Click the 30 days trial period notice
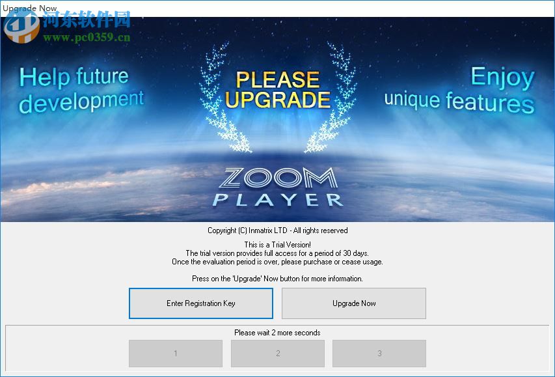This screenshot has height=377, width=555. tap(278, 253)
